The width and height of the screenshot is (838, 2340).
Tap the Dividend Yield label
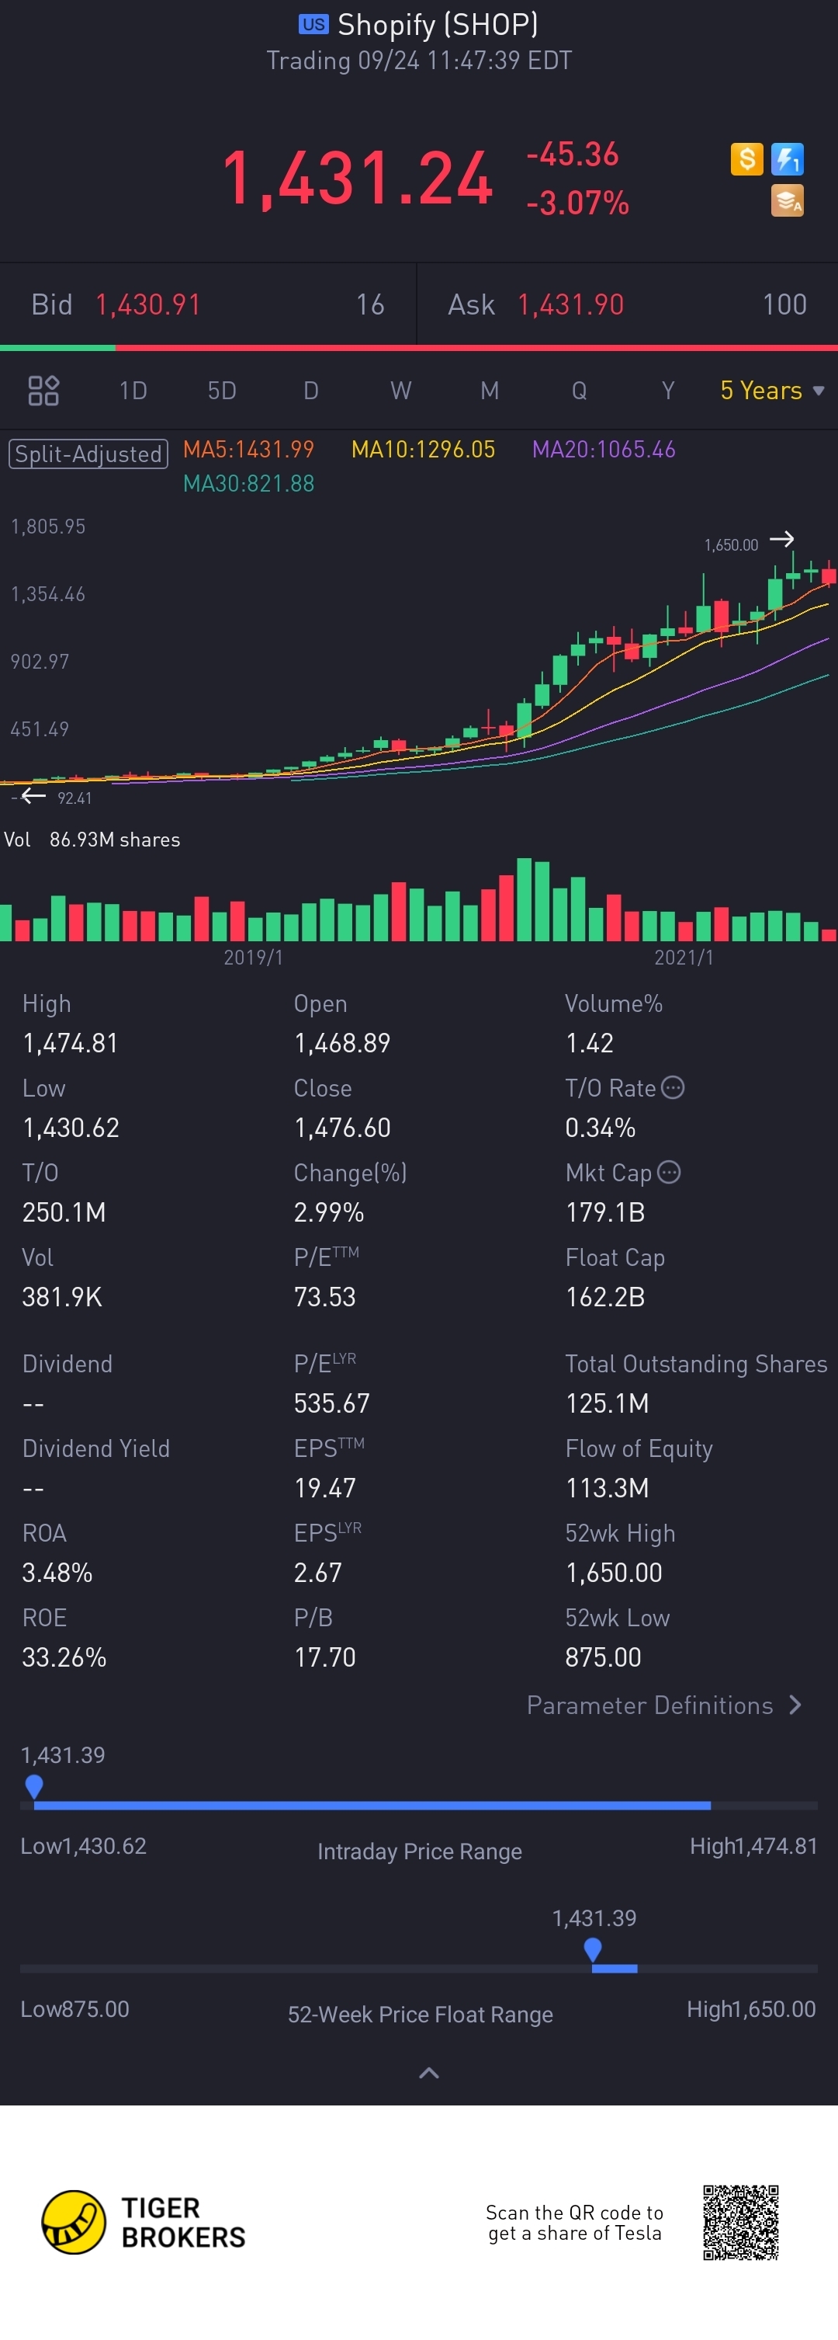tap(95, 1448)
